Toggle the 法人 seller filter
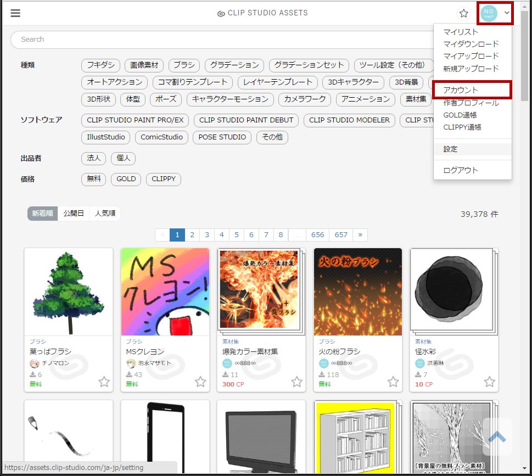 click(x=93, y=158)
